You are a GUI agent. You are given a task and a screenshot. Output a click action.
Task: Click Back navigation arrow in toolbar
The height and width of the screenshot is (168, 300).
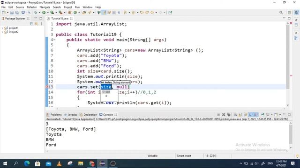(x=152, y=13)
